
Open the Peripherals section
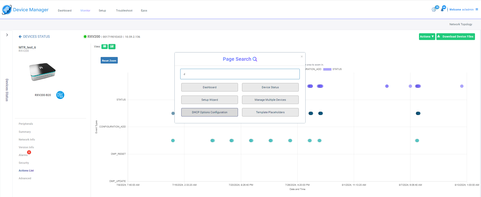pos(26,124)
